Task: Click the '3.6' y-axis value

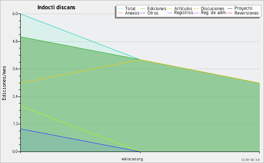Action: pyautogui.click(x=15, y=69)
